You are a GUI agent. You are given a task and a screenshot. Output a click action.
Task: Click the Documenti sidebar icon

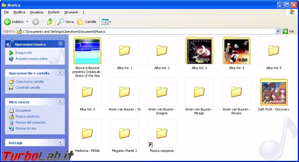click(11, 110)
